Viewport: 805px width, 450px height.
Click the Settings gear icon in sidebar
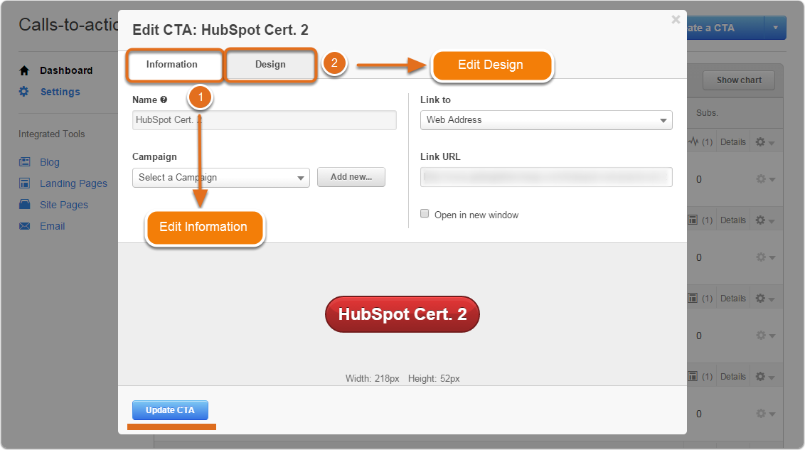point(23,92)
